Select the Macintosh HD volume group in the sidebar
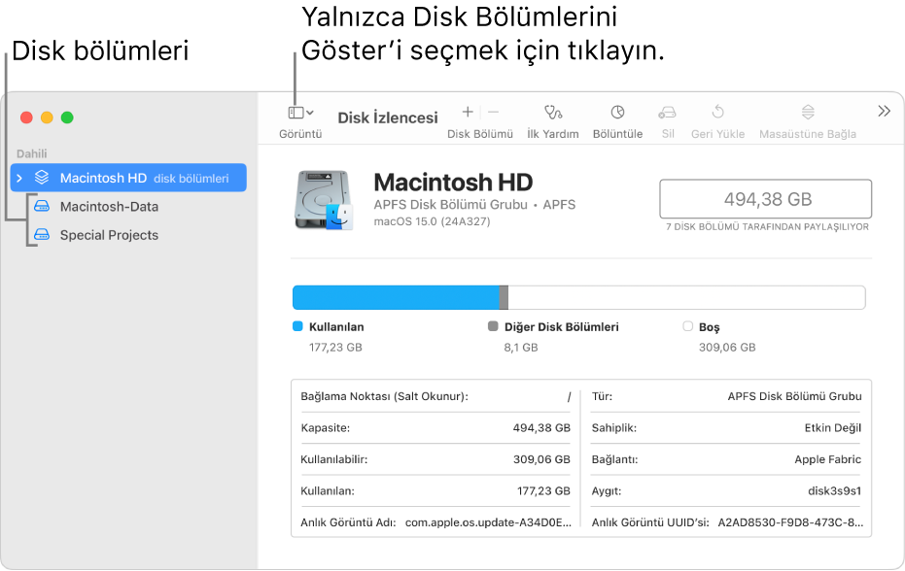The image size is (905, 571). click(128, 178)
